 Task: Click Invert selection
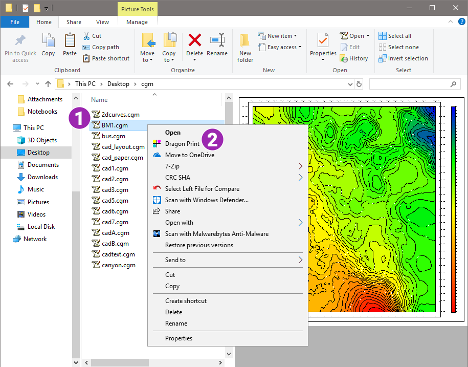coord(403,58)
